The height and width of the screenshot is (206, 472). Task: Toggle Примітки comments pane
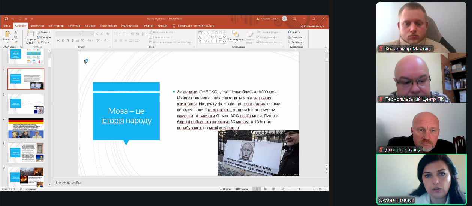point(242,189)
